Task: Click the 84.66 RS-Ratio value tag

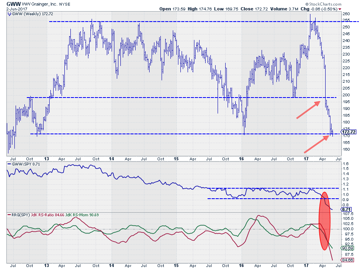Action: [347, 260]
